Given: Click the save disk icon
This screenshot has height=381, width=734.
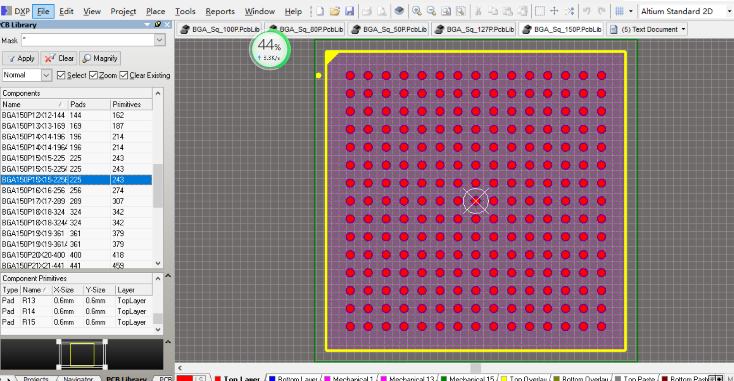Looking at the screenshot, I should (349, 11).
